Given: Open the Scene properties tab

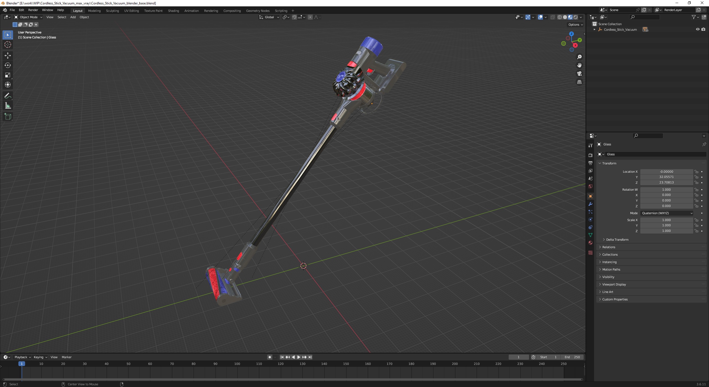Looking at the screenshot, I should (x=590, y=179).
